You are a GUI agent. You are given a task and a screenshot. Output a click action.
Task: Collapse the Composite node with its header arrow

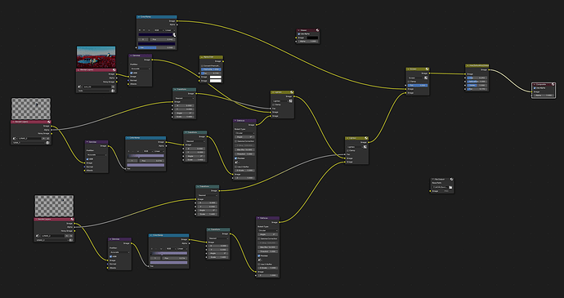click(535, 84)
